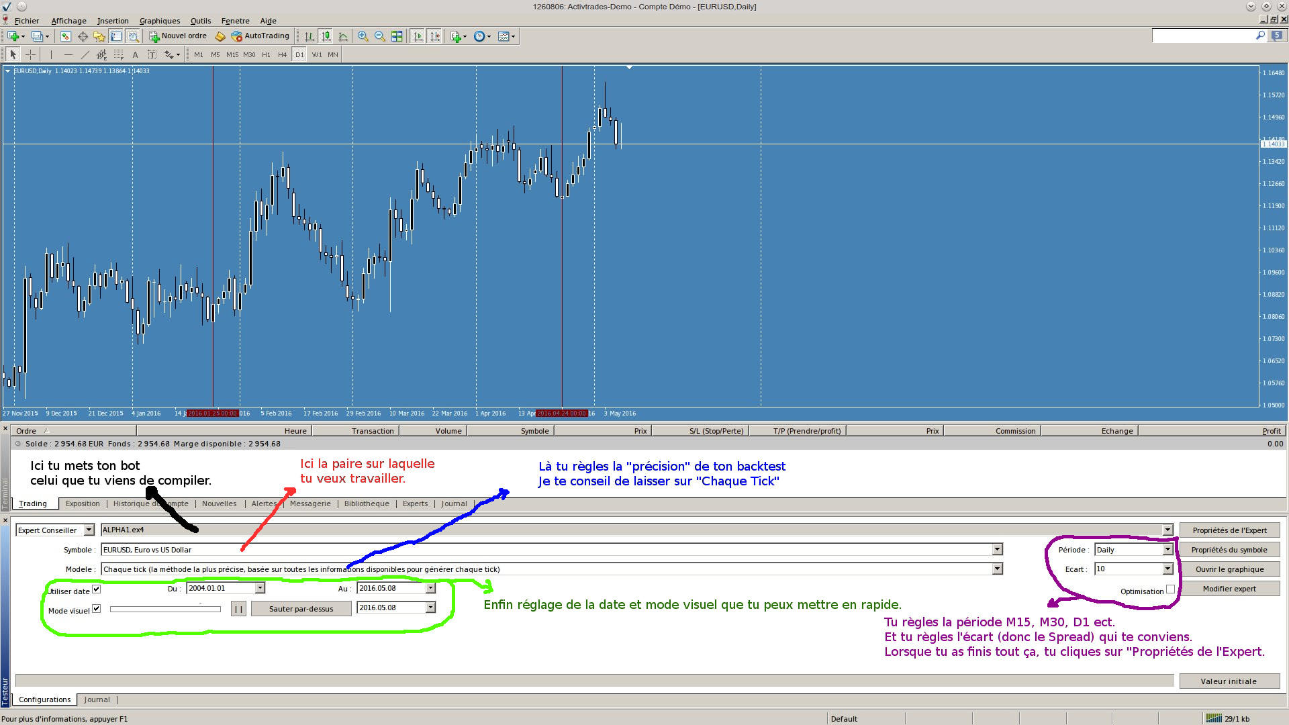1289x725 pixels.
Task: Open the Période dropdown
Action: tap(1167, 550)
